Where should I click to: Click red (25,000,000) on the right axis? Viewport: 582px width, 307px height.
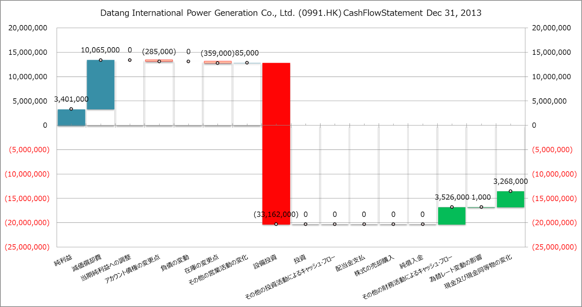pyautogui.click(x=554, y=247)
